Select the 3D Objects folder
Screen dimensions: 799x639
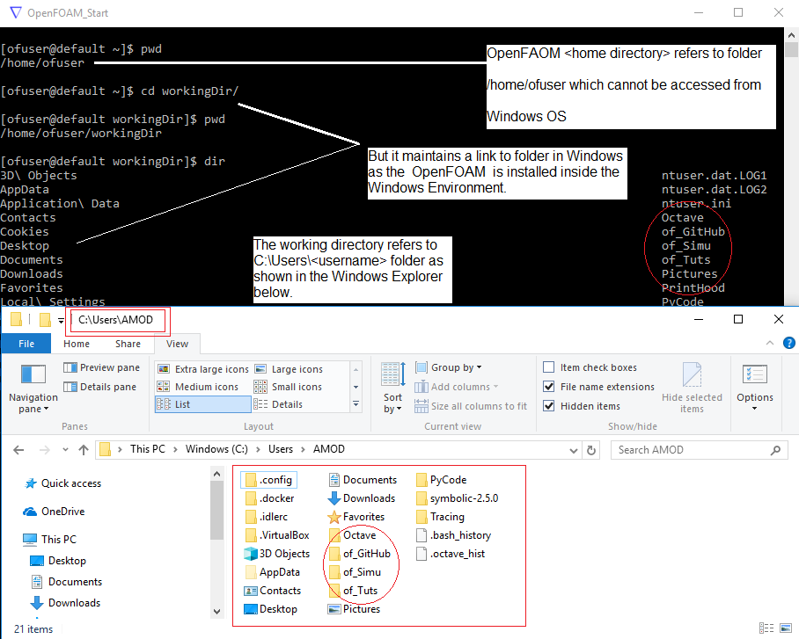click(277, 554)
